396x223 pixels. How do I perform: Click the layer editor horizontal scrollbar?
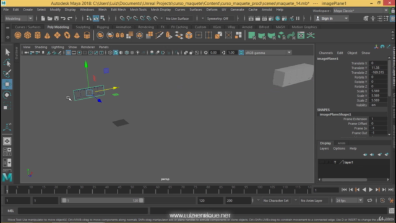click(x=344, y=180)
